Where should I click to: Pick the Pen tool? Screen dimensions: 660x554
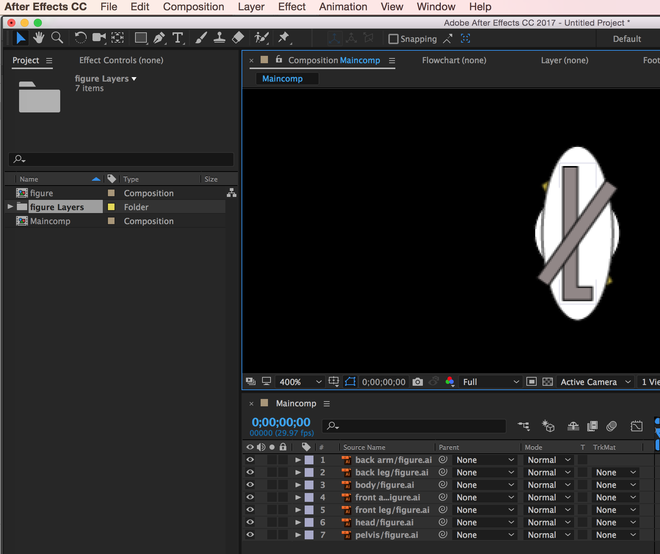(x=159, y=38)
